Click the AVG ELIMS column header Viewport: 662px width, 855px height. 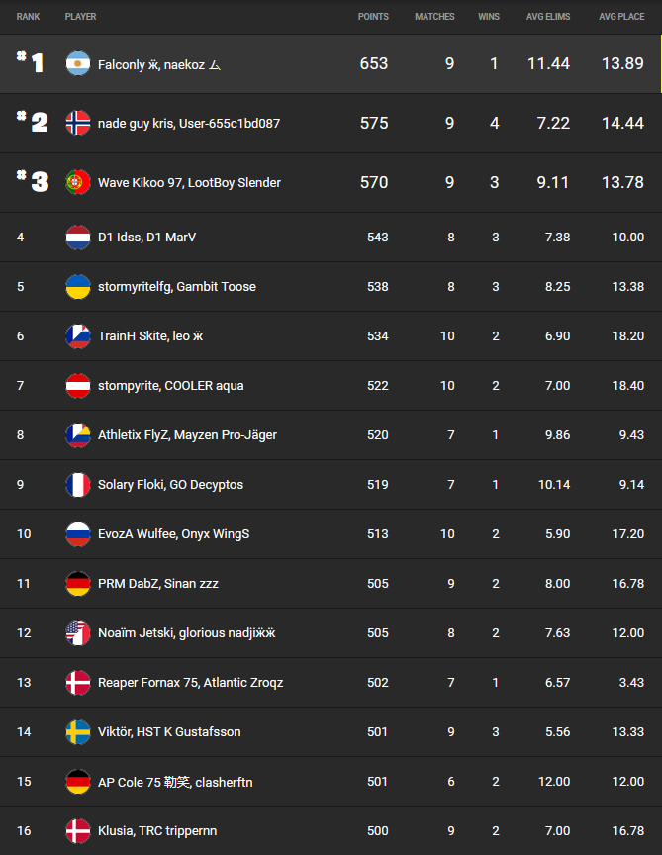[548, 16]
